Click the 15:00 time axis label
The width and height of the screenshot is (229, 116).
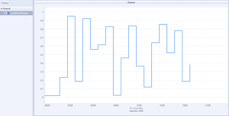[162, 105]
